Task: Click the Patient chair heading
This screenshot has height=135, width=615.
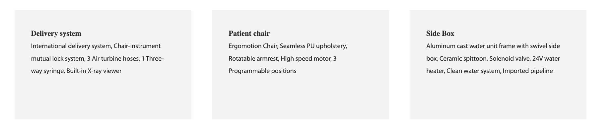Action: coord(249,34)
